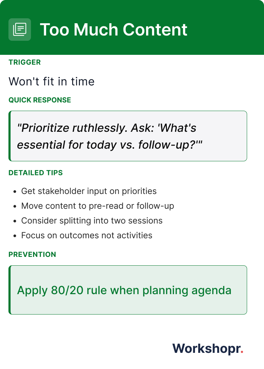Choose "Consider splitting into two sessions" tip
Image resolution: width=264 pixels, height=369 pixels.
point(92,221)
